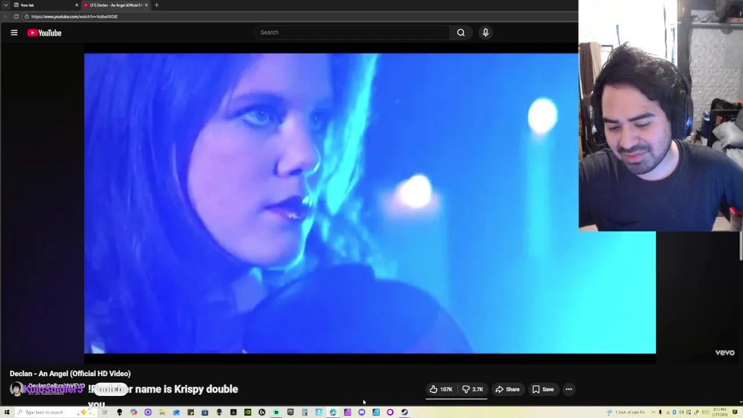Click the Windows taskbar search box
Image resolution: width=743 pixels, height=418 pixels.
coord(55,412)
